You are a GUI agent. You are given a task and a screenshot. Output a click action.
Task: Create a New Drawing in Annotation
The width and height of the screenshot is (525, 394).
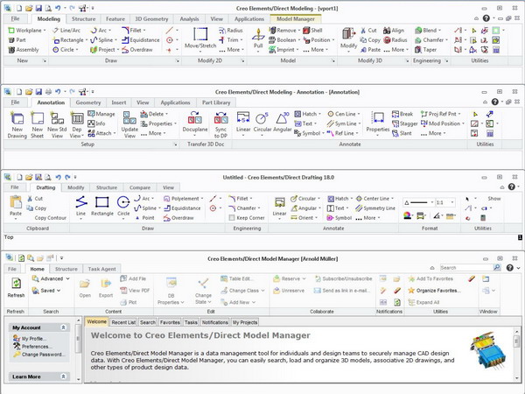(x=17, y=125)
